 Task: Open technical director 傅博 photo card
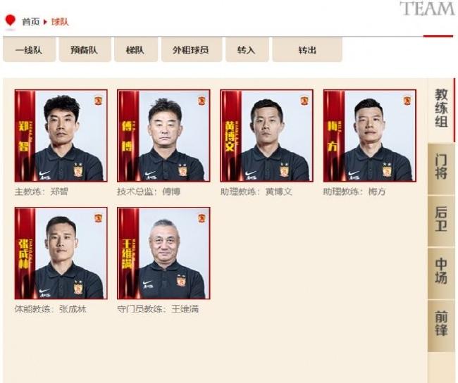(x=163, y=136)
